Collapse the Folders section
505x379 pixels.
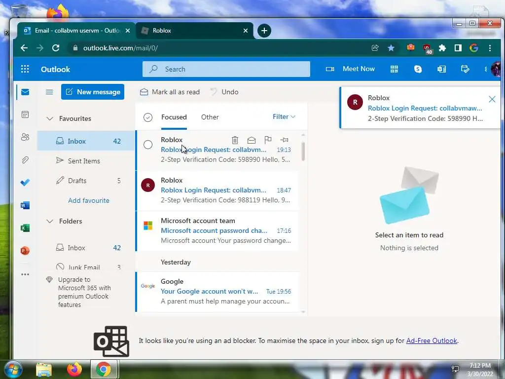(x=50, y=221)
